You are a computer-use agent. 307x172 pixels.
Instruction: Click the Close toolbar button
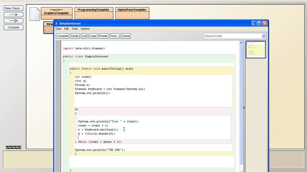tap(125, 36)
